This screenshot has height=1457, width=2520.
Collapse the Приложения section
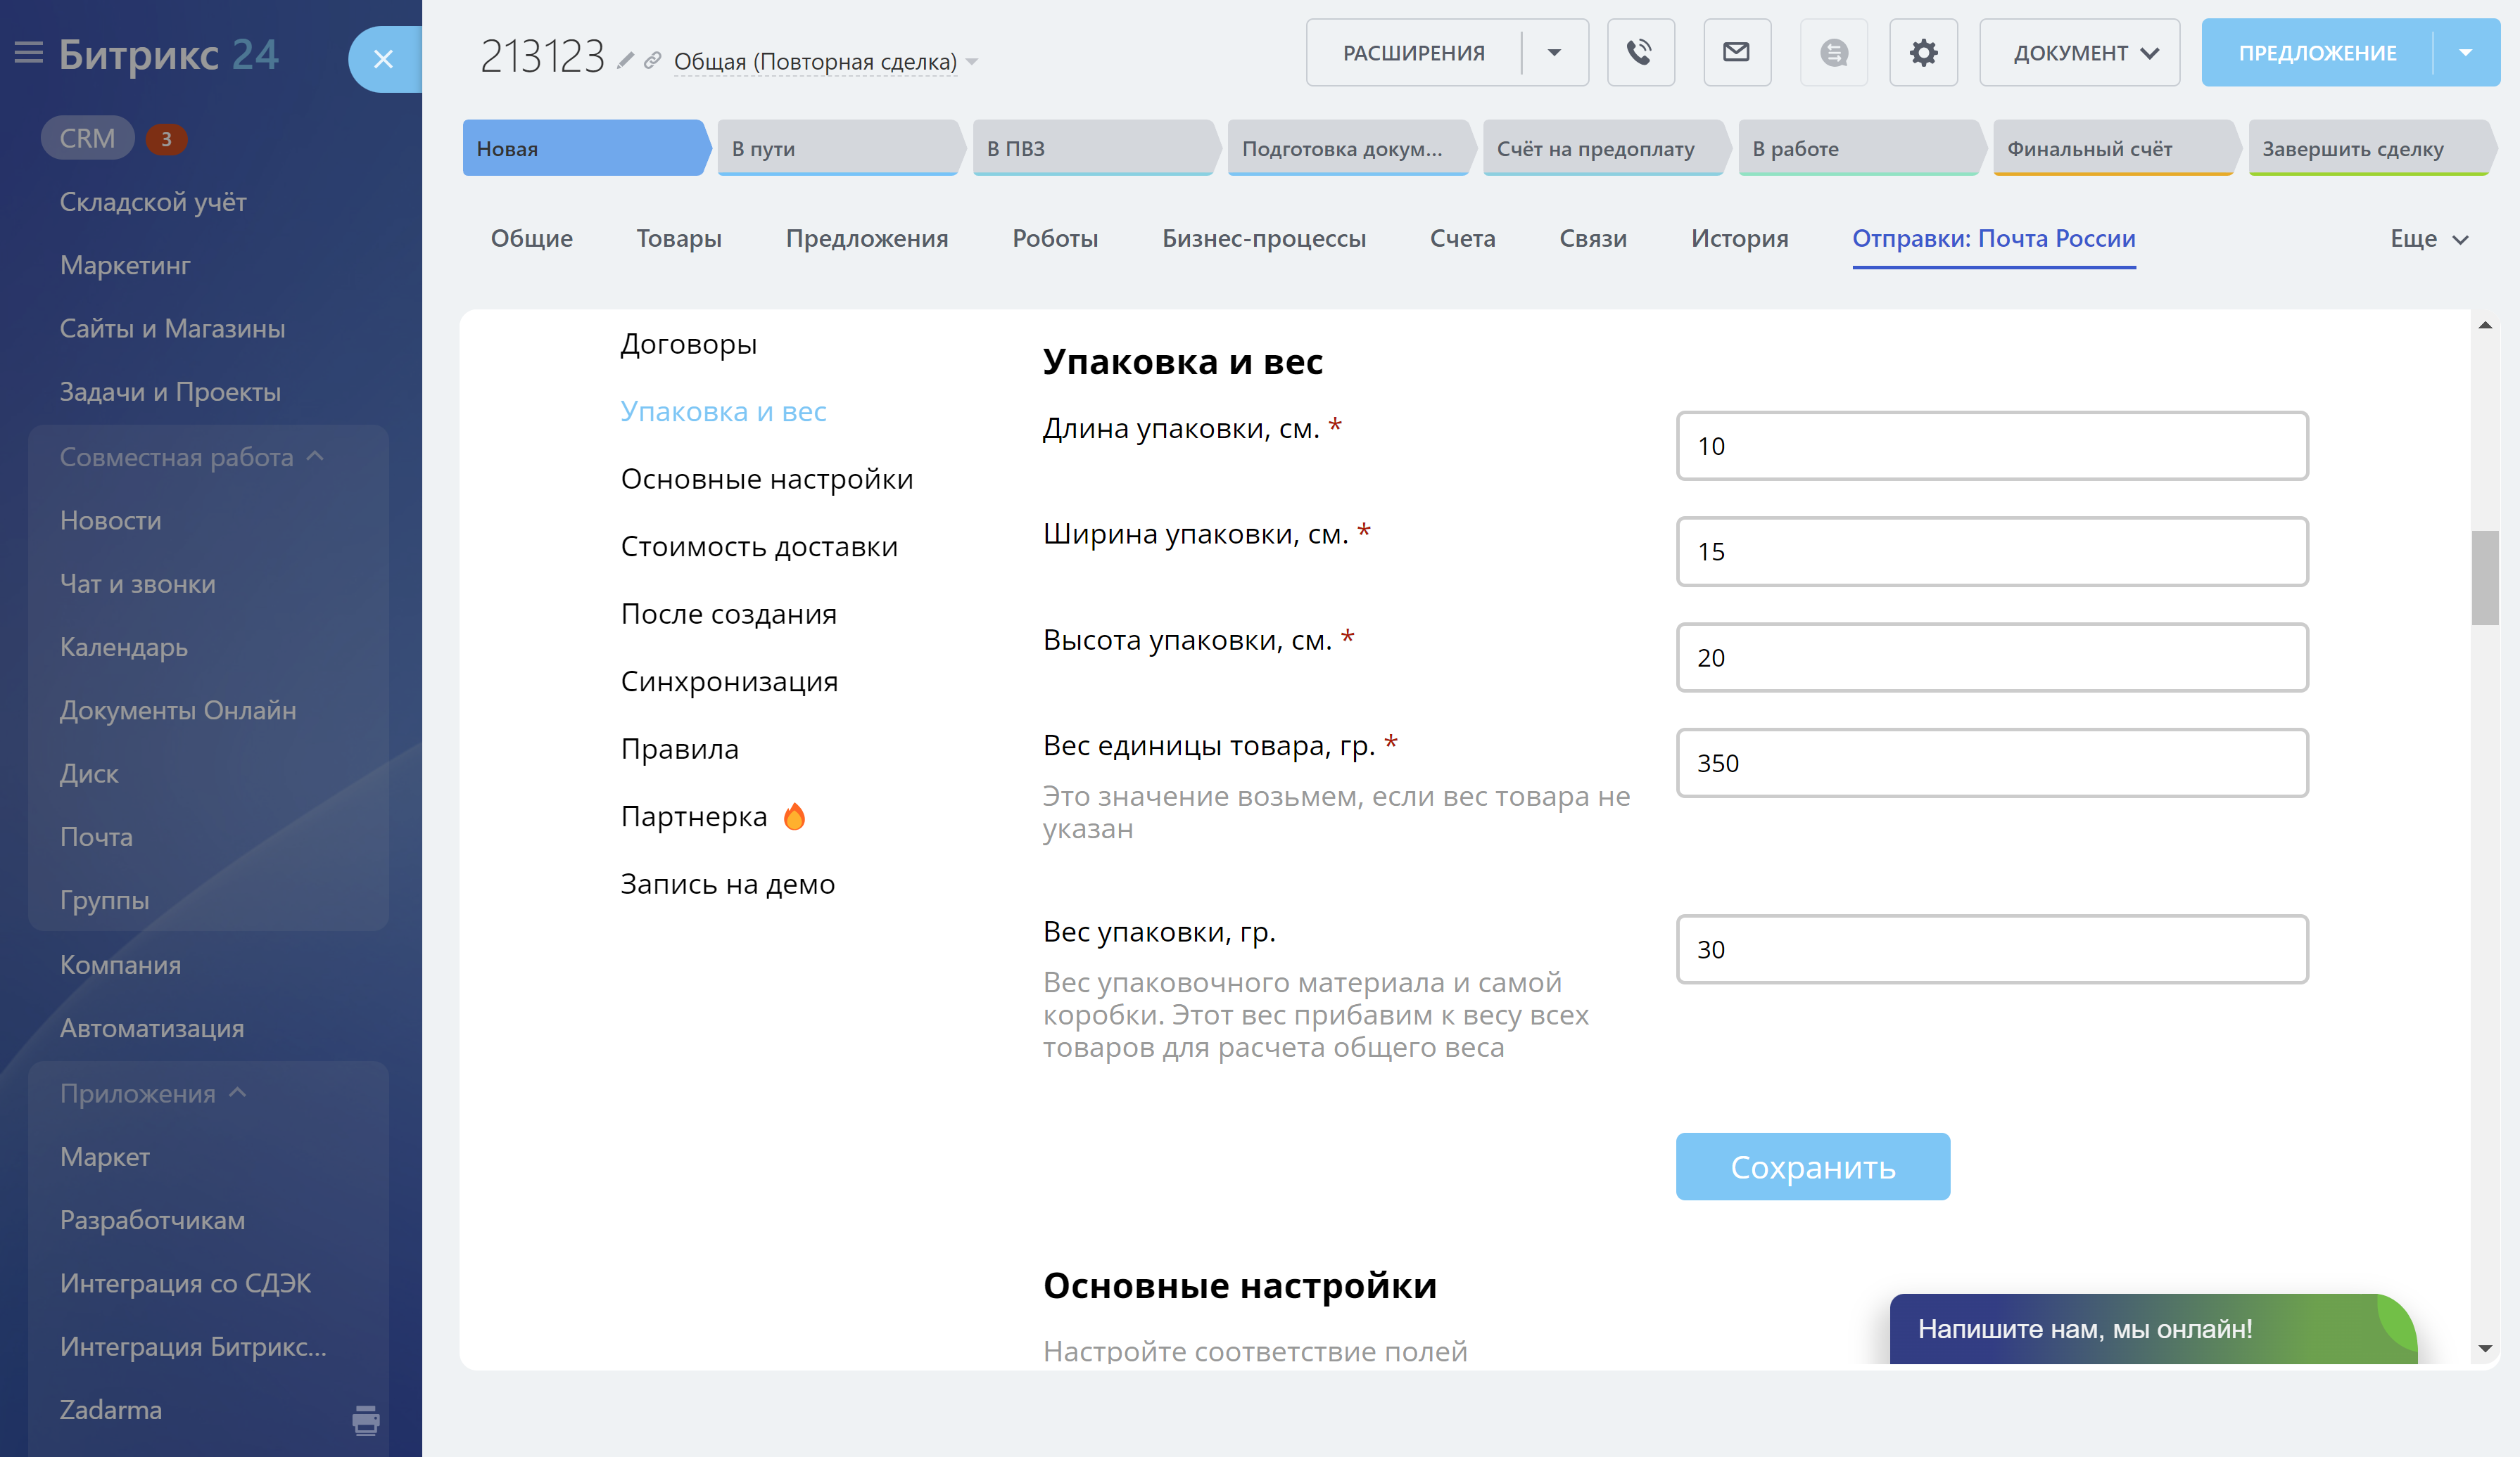point(152,1093)
